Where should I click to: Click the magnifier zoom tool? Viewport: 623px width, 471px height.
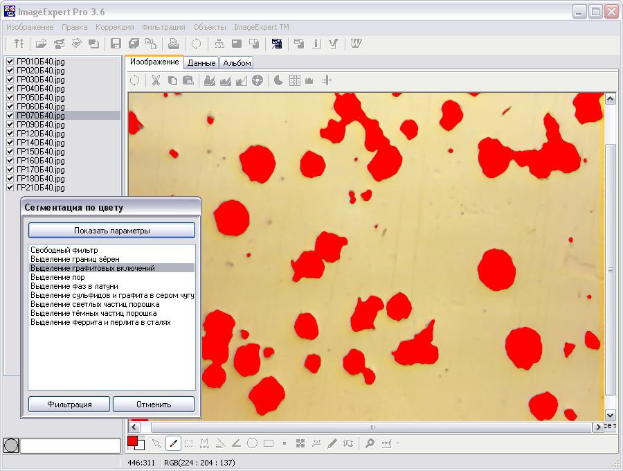pos(370,443)
